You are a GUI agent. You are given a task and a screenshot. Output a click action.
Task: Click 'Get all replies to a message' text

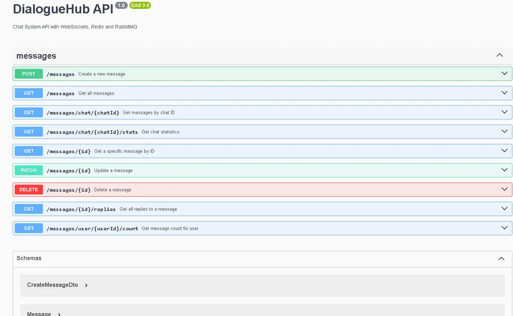148,209
